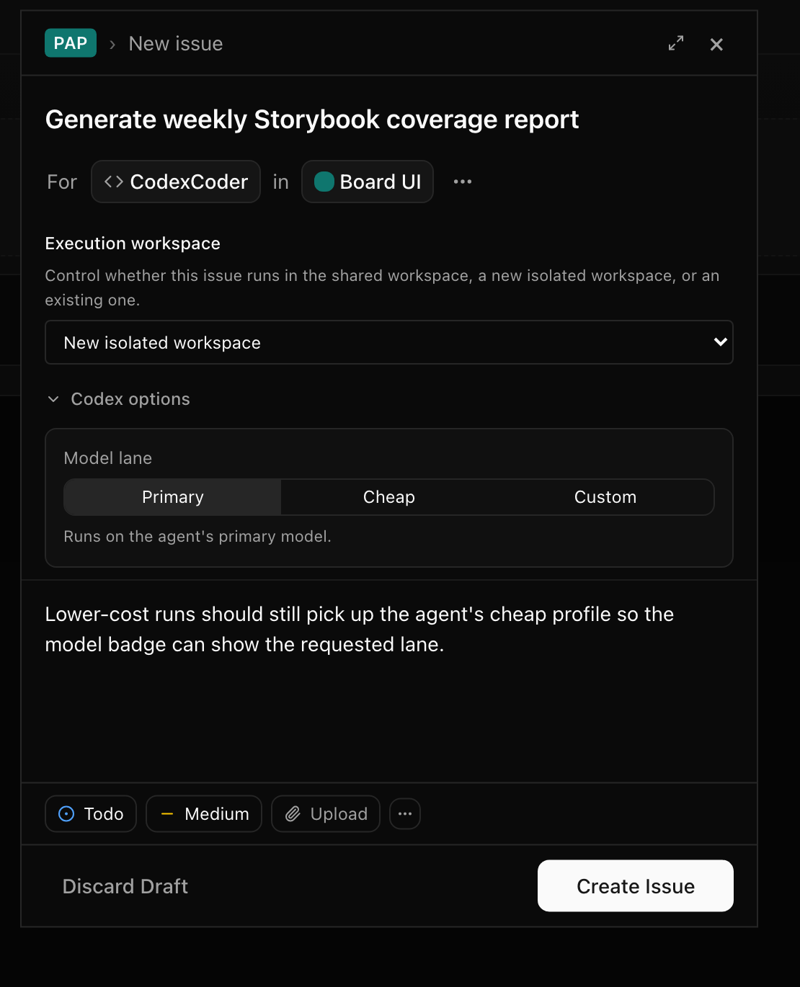The height and width of the screenshot is (987, 800).
Task: Open the more options menu beside Board UI
Action: click(463, 182)
